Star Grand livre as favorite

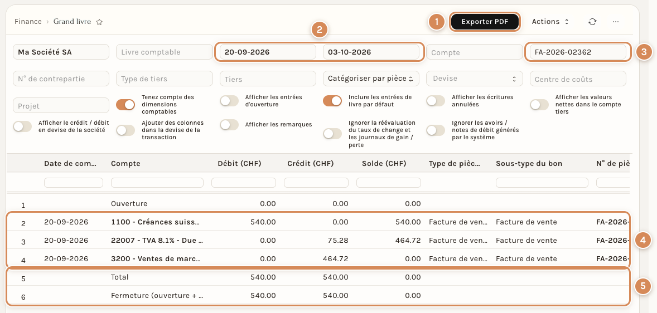99,22
